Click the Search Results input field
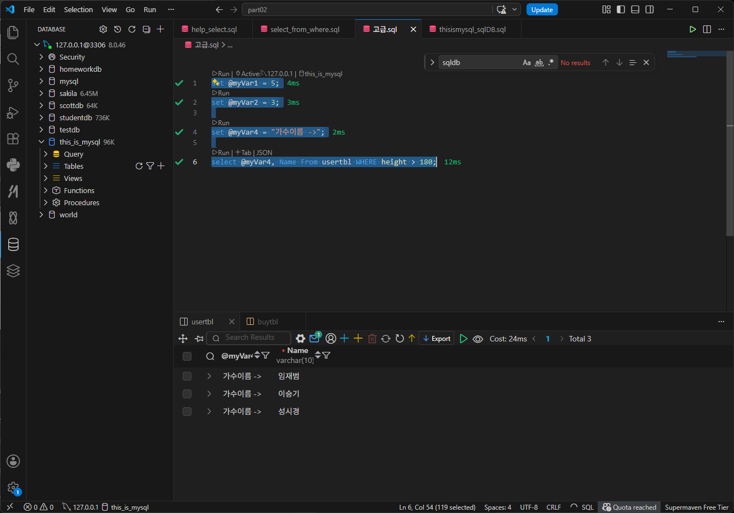Viewport: 734px width, 513px height. (249, 338)
